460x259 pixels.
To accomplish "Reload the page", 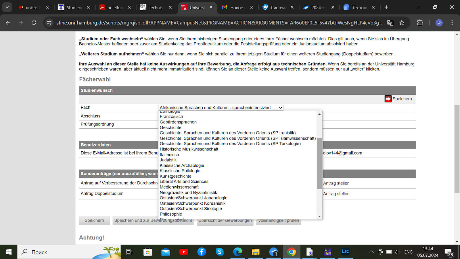I will [x=34, y=23].
